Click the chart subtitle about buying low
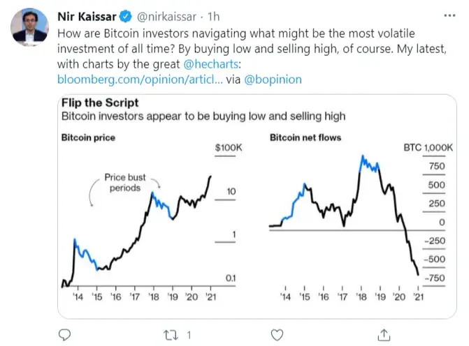Screen dimensions: 469x346 (203, 115)
